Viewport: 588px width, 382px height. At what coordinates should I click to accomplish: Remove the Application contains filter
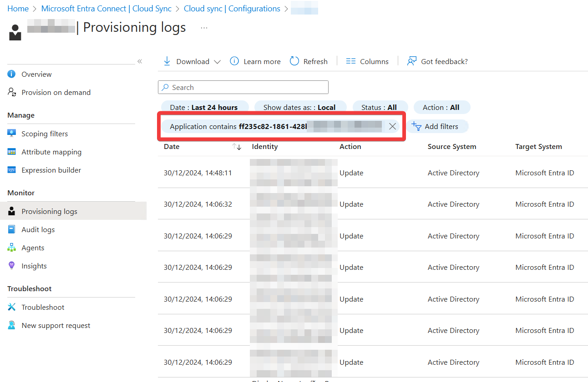click(392, 126)
